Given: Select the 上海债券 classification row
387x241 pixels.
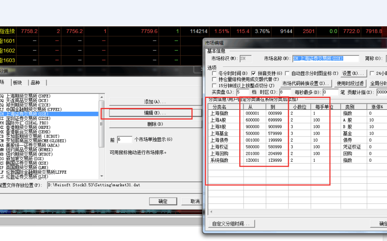Looking at the screenshot, I should 297,140.
